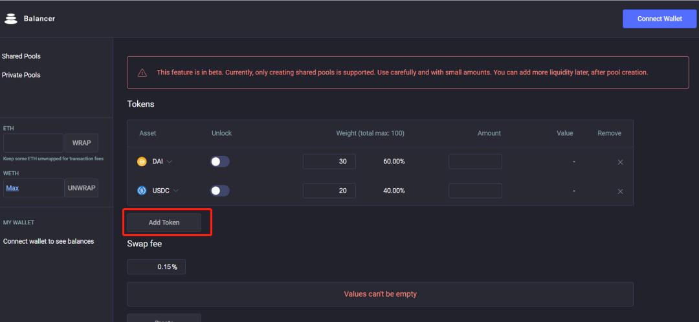This screenshot has width=699, height=322.
Task: Focus the USDC amount input field
Action: coord(475,191)
